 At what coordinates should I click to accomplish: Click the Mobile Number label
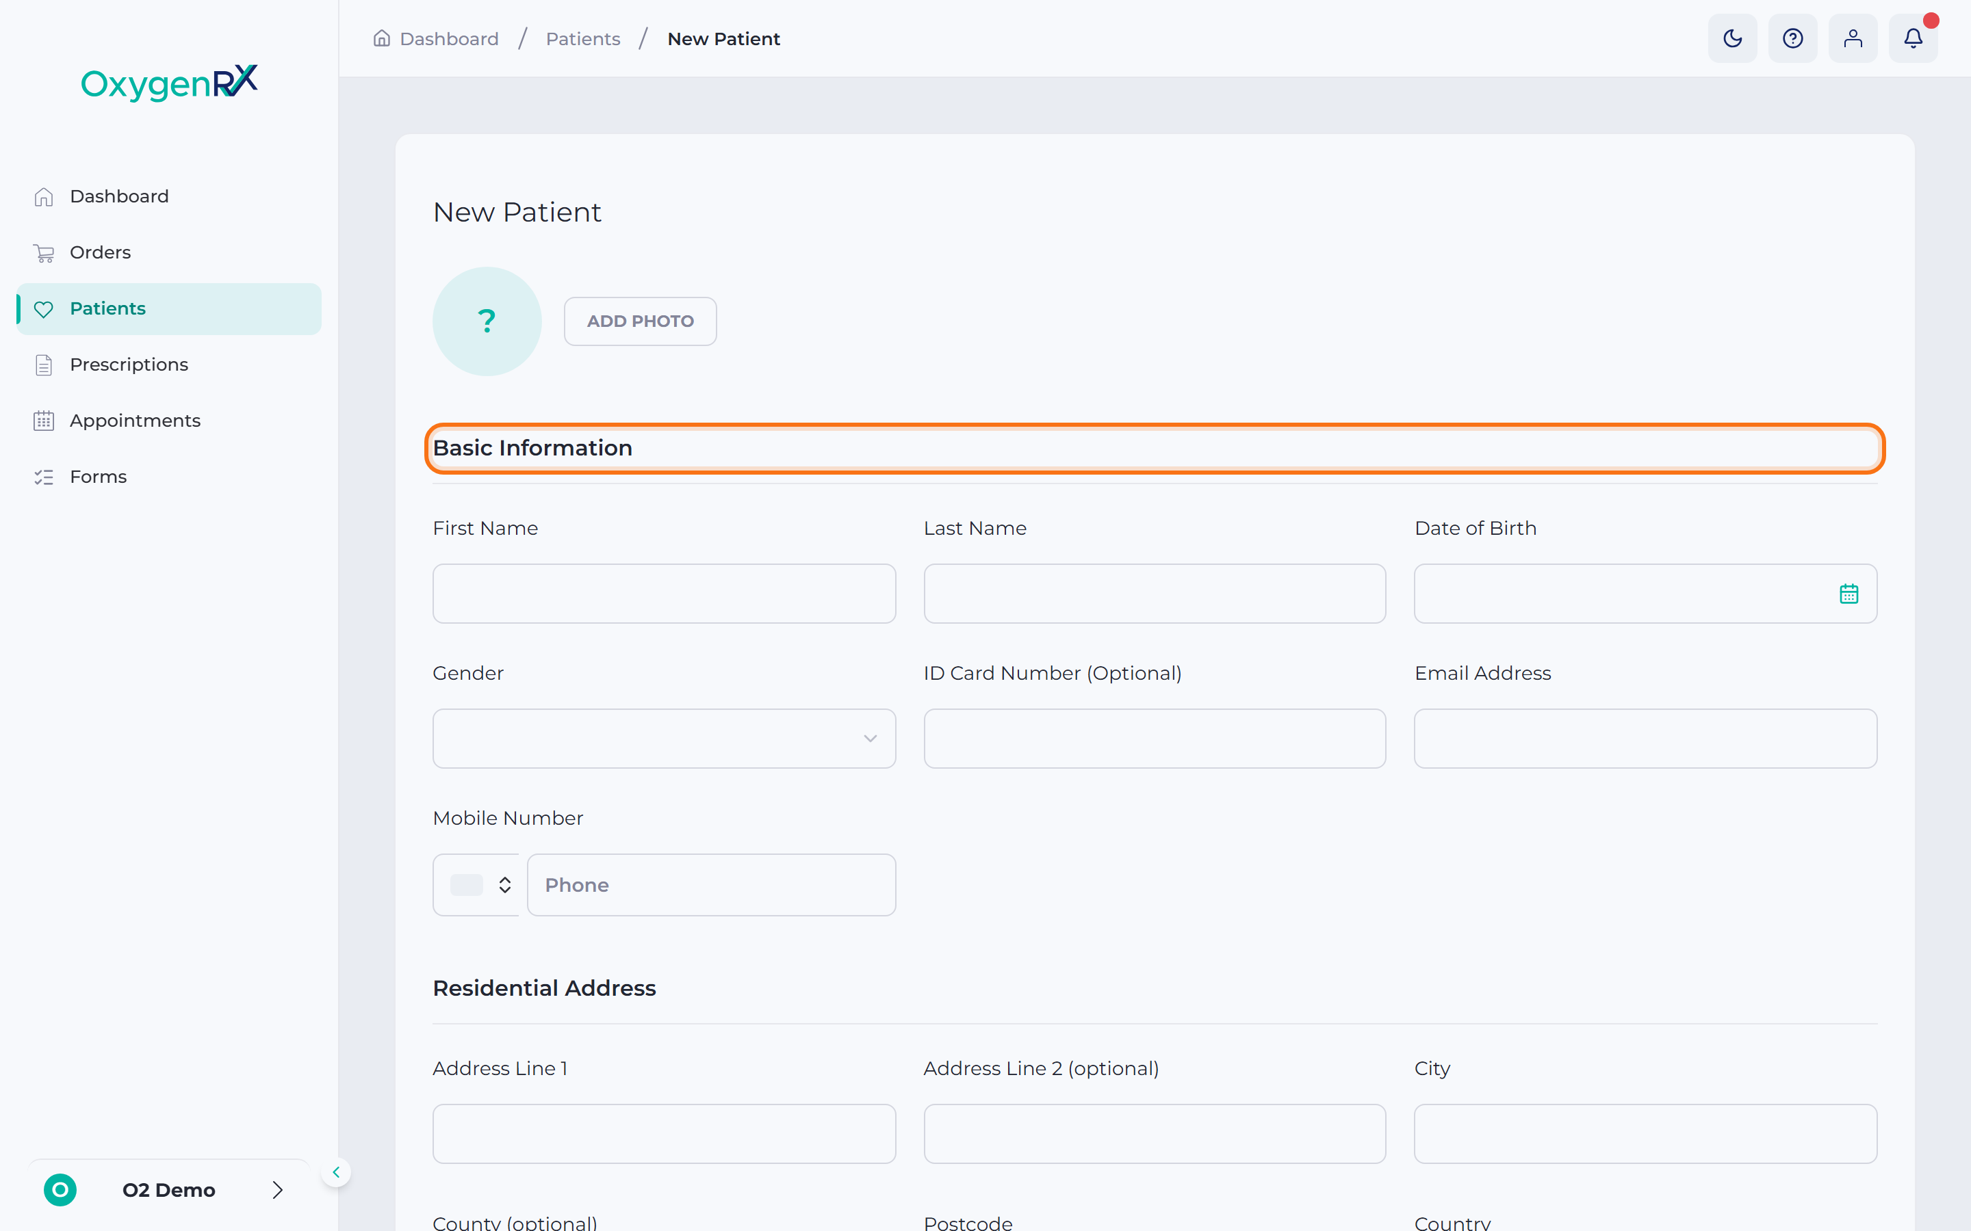point(507,818)
